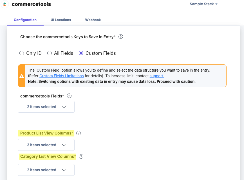
Task: Select the All Fields radio option
Action: (50, 53)
